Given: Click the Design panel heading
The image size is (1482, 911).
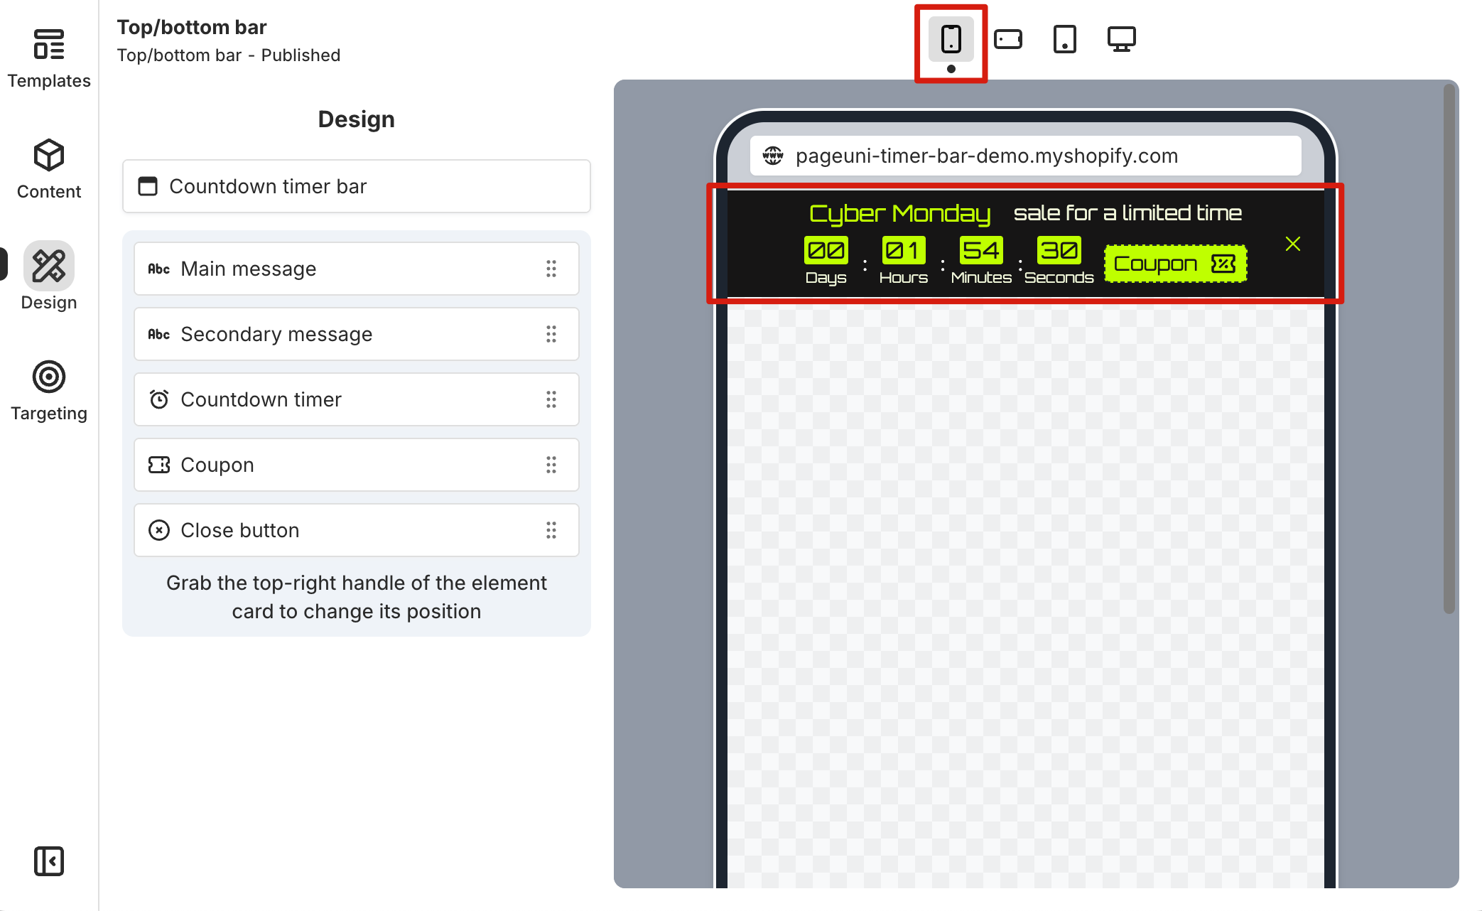Looking at the screenshot, I should 357,119.
